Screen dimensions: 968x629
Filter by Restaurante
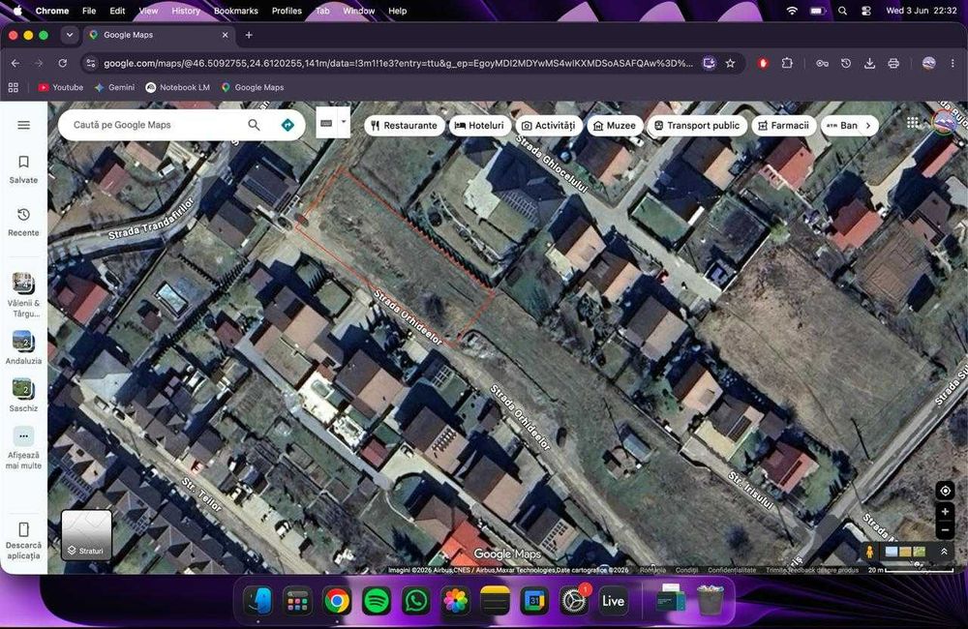pyautogui.click(x=405, y=125)
